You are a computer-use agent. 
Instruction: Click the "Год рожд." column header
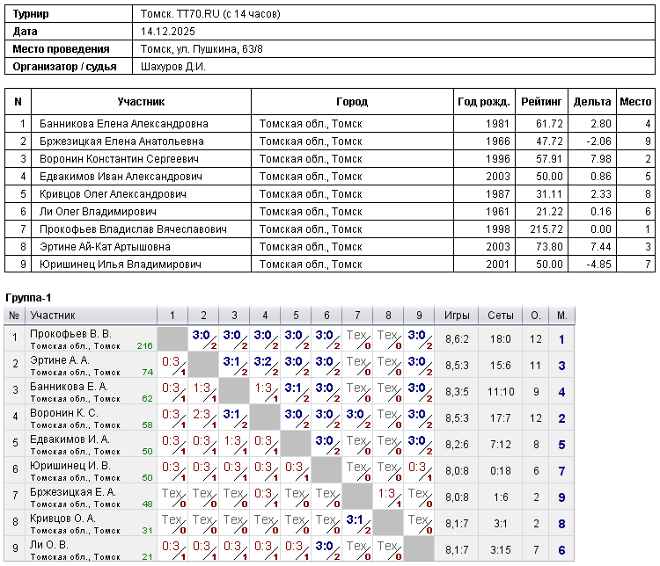pyautogui.click(x=483, y=102)
